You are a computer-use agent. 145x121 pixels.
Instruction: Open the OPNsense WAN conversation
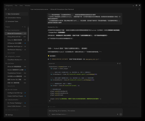[16, 43]
